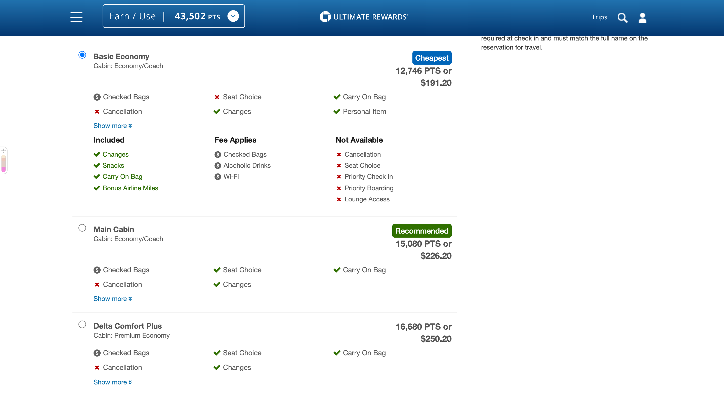Click the checkmark beside Included Carry On Bag

97,177
